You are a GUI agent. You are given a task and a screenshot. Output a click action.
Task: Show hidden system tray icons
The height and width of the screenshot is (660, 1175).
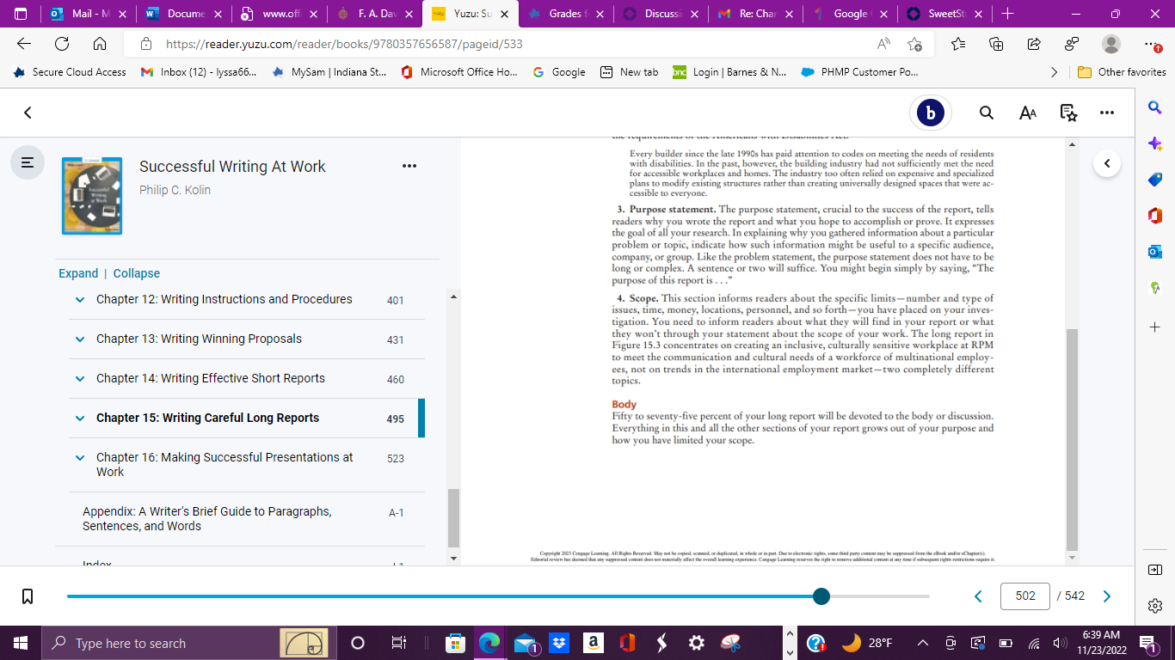[x=923, y=643]
